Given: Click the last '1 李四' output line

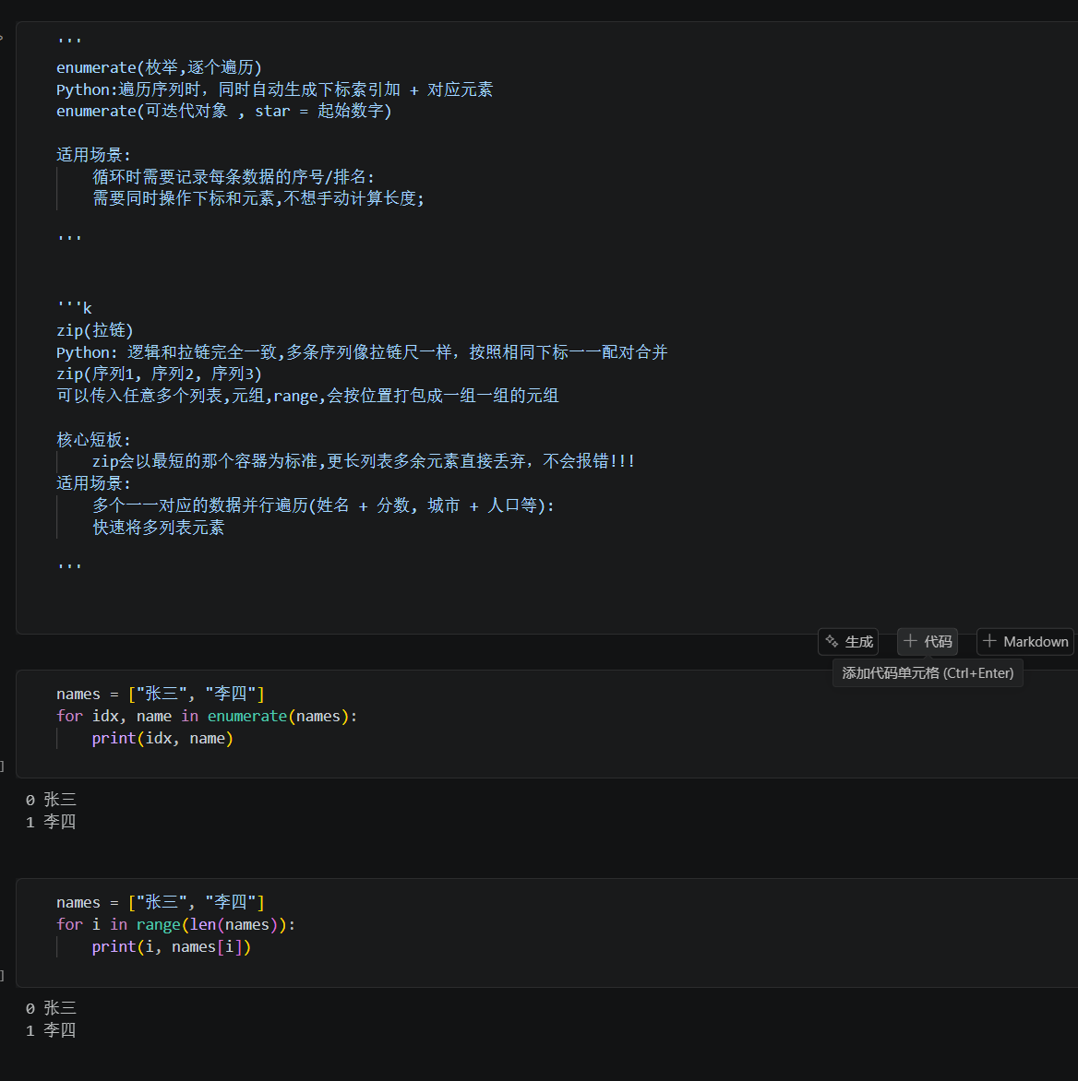Looking at the screenshot, I should click(51, 1030).
